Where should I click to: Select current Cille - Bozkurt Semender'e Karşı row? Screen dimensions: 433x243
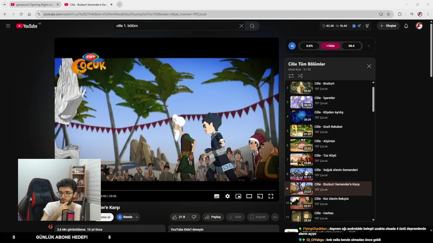(328, 188)
